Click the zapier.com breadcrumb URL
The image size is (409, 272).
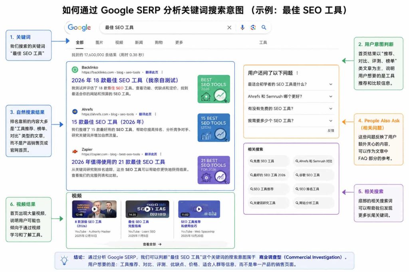(111, 154)
